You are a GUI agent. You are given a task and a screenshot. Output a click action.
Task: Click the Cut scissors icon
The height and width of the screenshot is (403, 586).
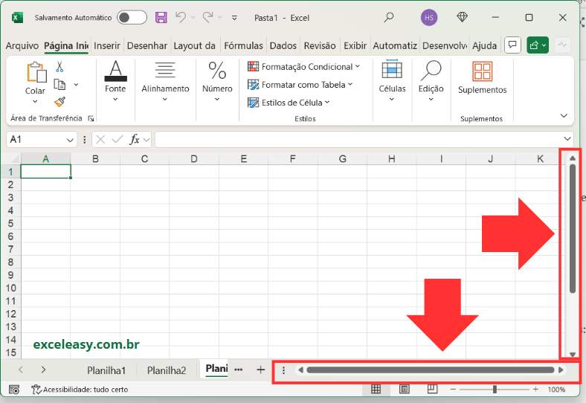pos(59,67)
